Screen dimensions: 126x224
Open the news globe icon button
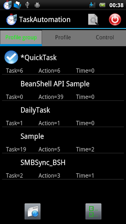(x=33, y=211)
